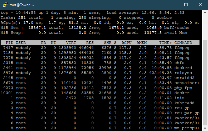Click the rcu_par_gp command name

tap(187, 113)
